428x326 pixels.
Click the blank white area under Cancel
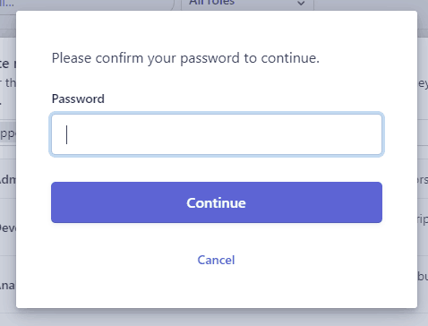217,288
